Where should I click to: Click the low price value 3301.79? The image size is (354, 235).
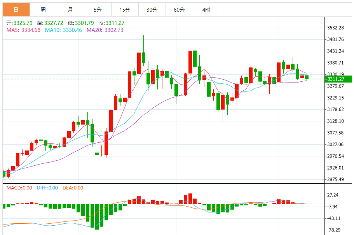tap(84, 23)
